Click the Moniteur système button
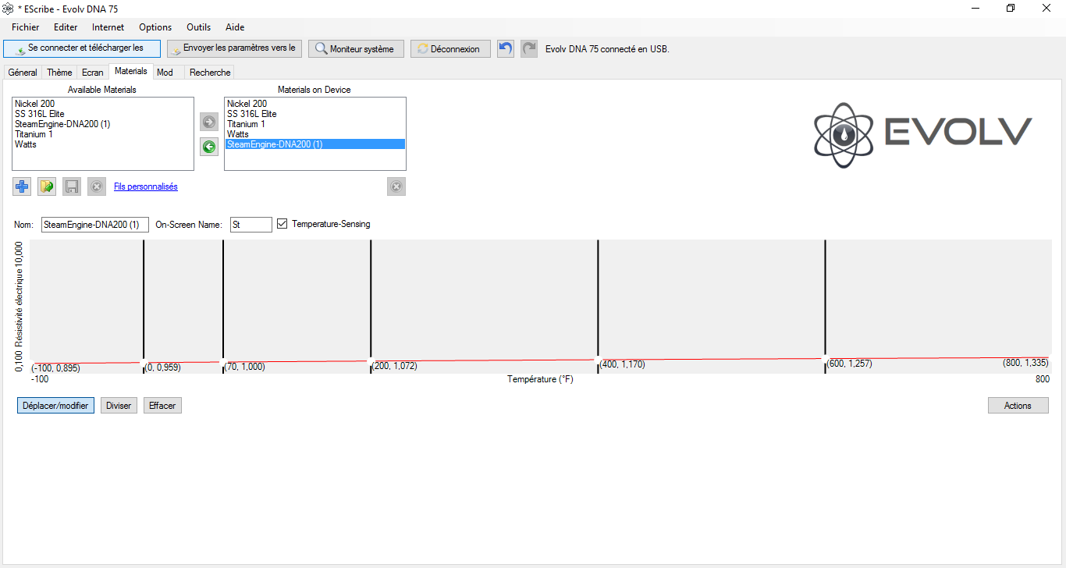The height and width of the screenshot is (568, 1066). pyautogui.click(x=355, y=48)
